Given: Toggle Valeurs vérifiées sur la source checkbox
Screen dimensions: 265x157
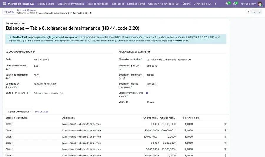Looking at the screenshot, I should (x=147, y=93).
